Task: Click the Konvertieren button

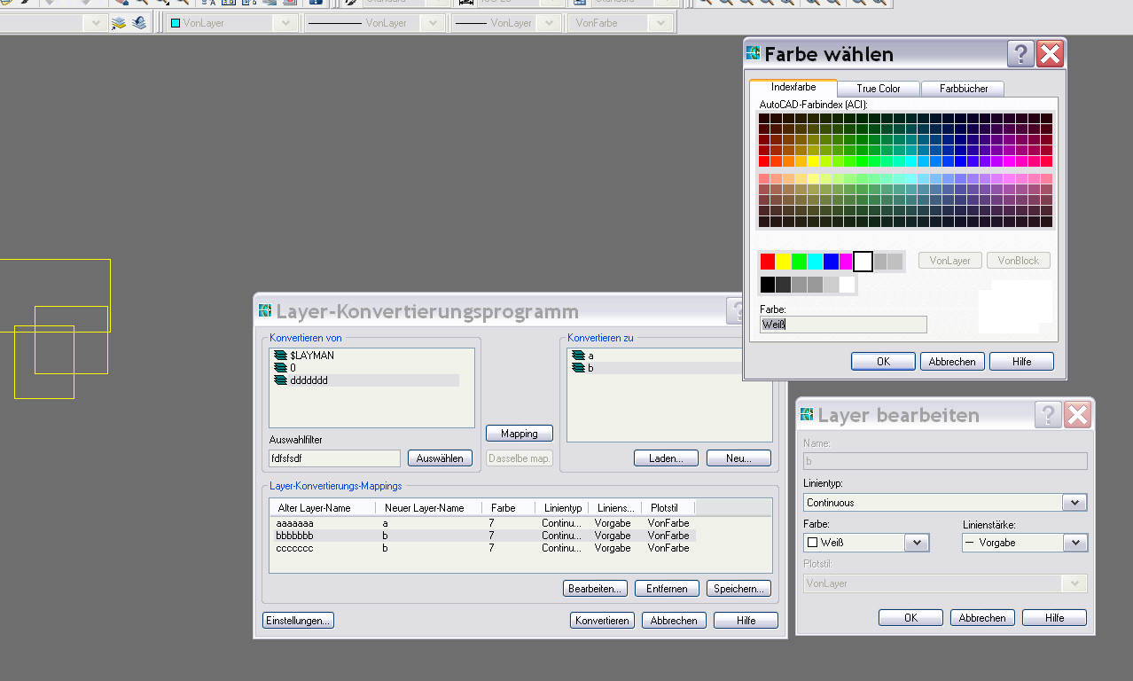Action: 602,621
